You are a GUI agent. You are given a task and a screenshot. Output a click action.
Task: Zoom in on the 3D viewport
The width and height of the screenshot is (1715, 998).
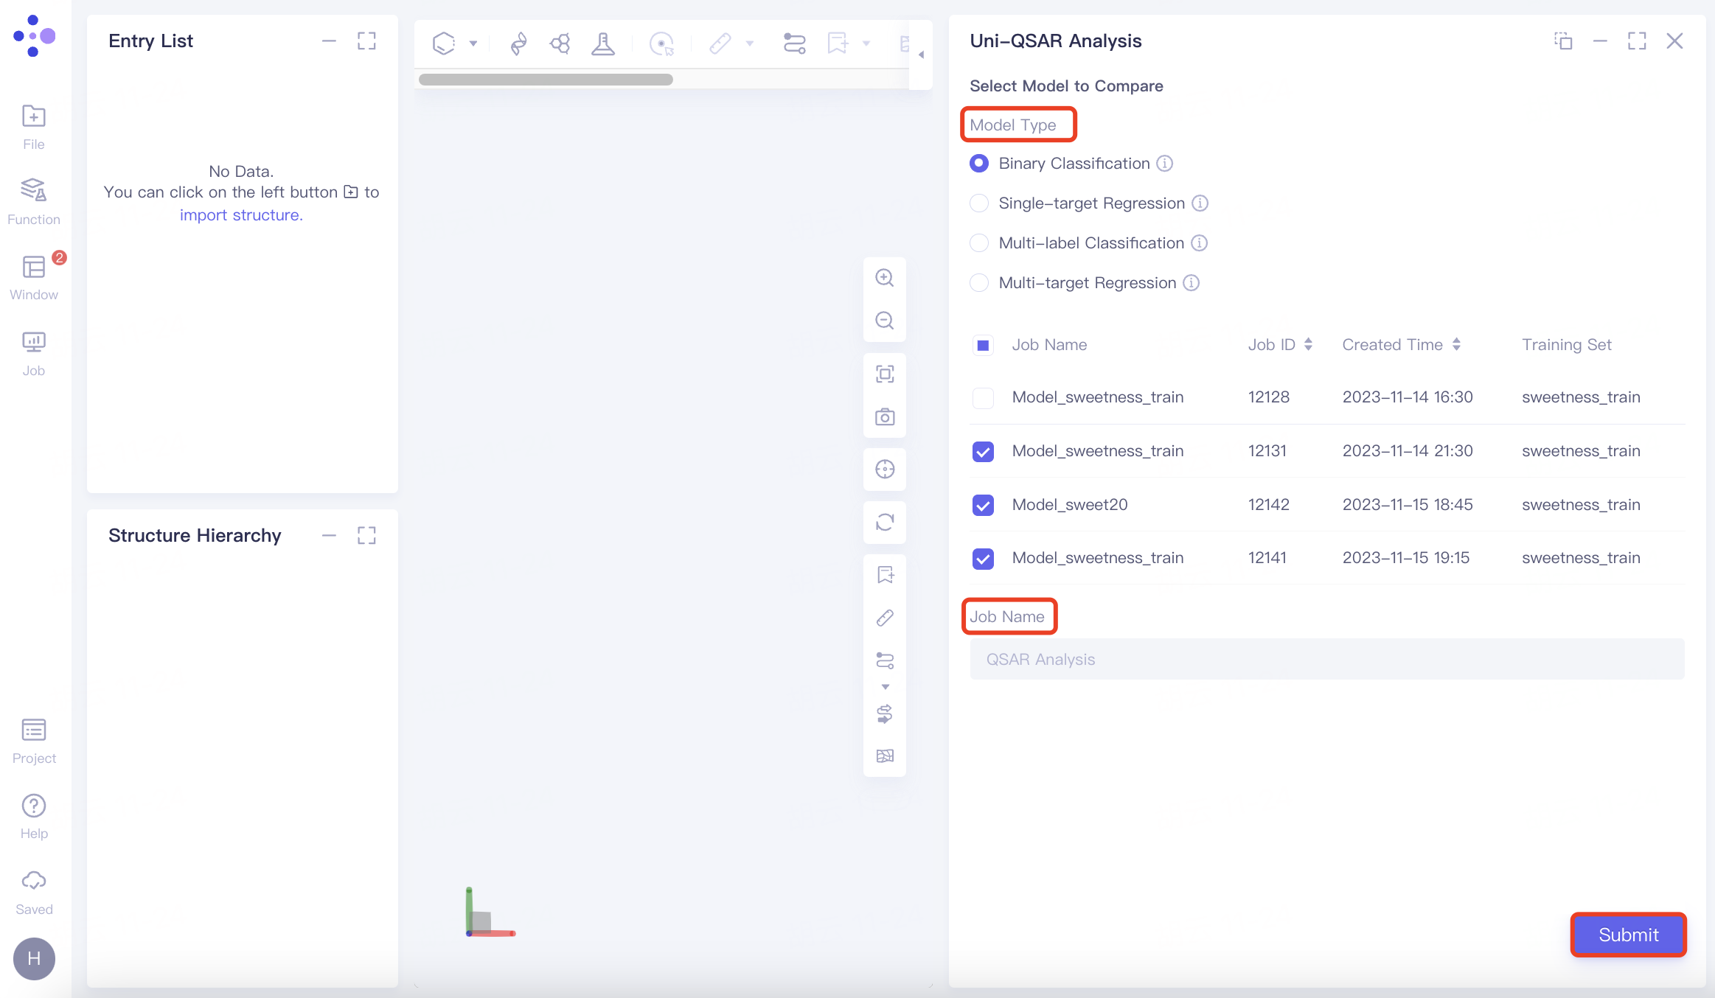[x=885, y=277]
